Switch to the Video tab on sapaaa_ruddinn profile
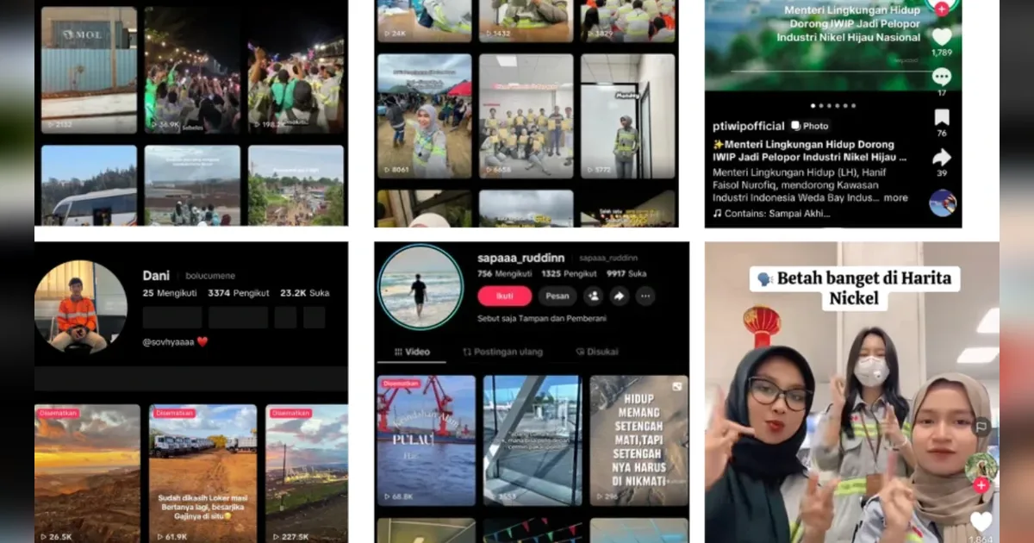Image resolution: width=1034 pixels, height=543 pixels. [x=412, y=352]
